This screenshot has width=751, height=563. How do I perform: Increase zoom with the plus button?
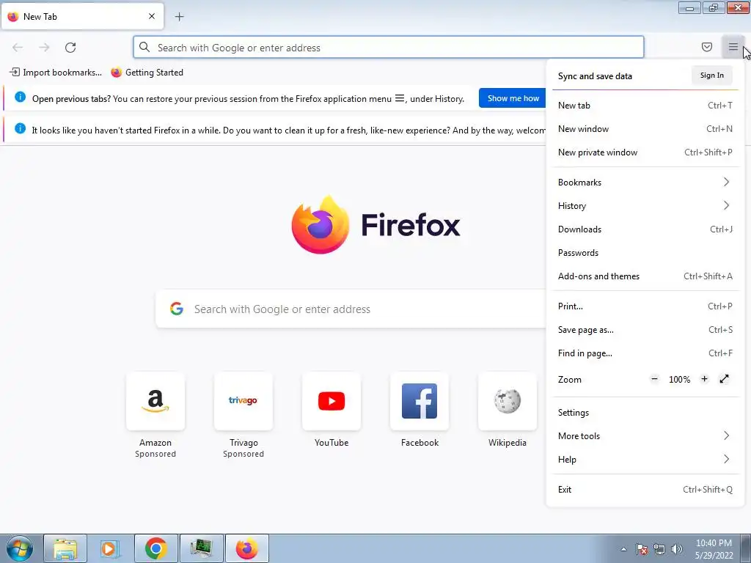click(x=704, y=379)
